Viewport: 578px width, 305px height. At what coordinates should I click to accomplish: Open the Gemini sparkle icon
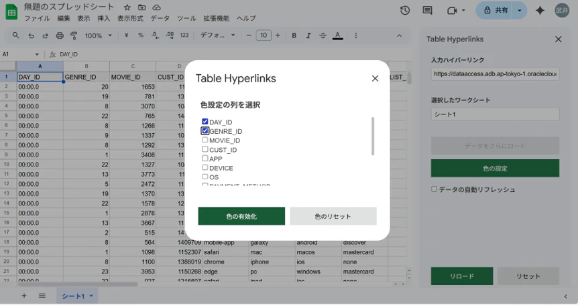540,10
